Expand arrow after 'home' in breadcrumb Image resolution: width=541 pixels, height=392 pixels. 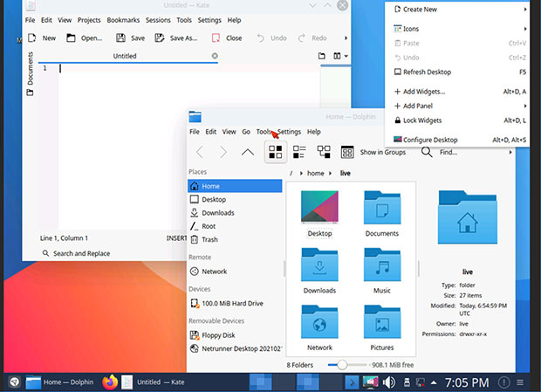click(330, 173)
